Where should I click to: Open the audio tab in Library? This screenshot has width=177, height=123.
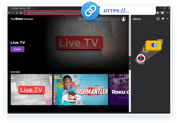pos(168,19)
